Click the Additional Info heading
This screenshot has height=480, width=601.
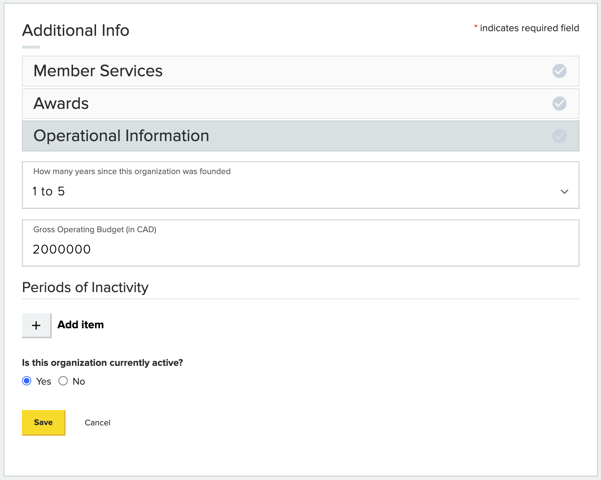75,30
